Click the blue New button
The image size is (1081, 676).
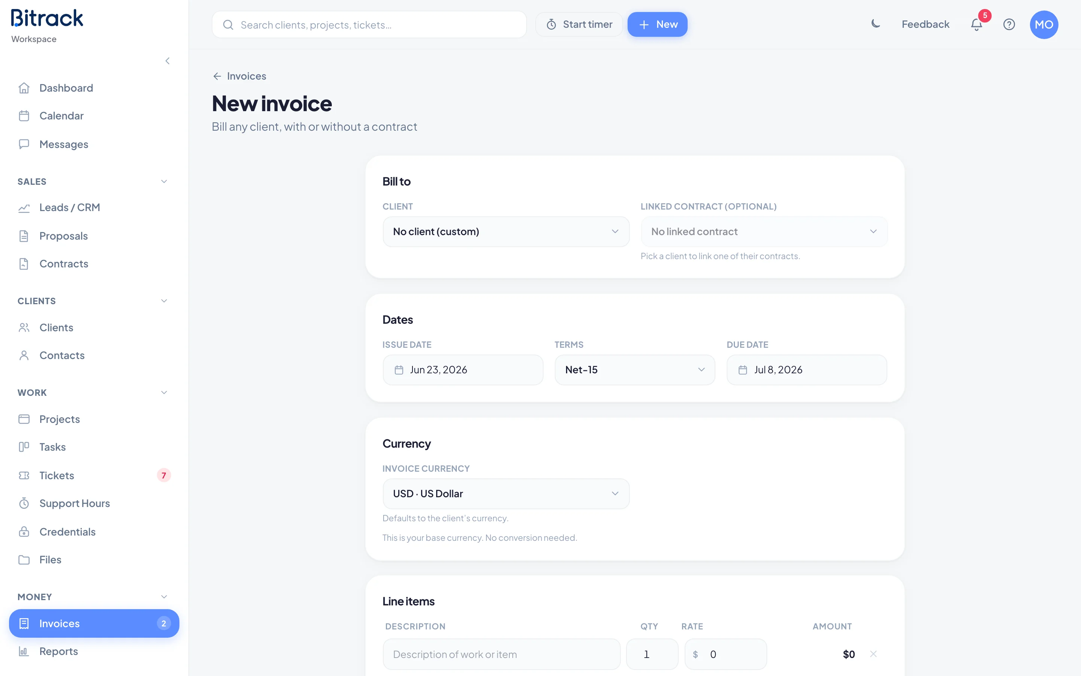(658, 24)
